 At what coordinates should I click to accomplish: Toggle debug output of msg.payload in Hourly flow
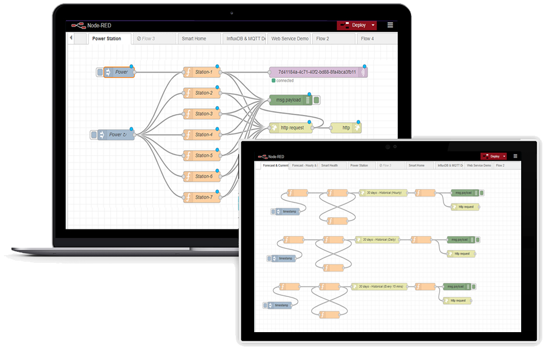482,193
